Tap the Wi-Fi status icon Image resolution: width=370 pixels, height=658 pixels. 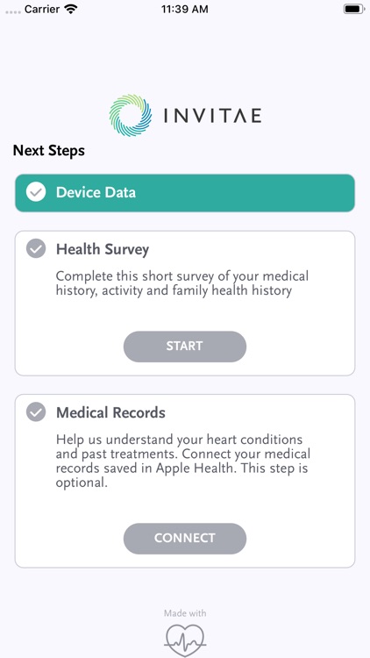pos(72,10)
